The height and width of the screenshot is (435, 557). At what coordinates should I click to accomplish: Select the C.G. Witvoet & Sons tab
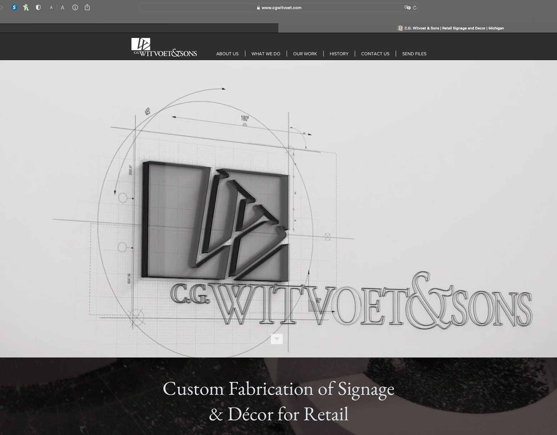(x=418, y=28)
